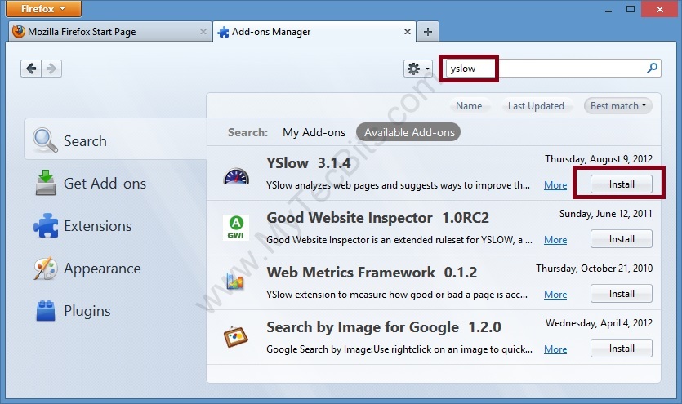The height and width of the screenshot is (404, 682).
Task: Open More link for Web Metrics Framework
Action: pos(555,295)
